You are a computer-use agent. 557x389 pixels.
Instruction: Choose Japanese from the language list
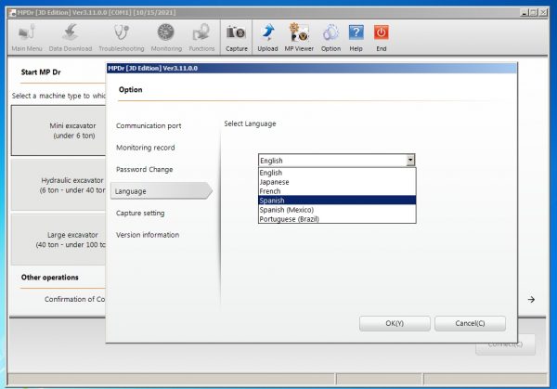pyautogui.click(x=274, y=182)
